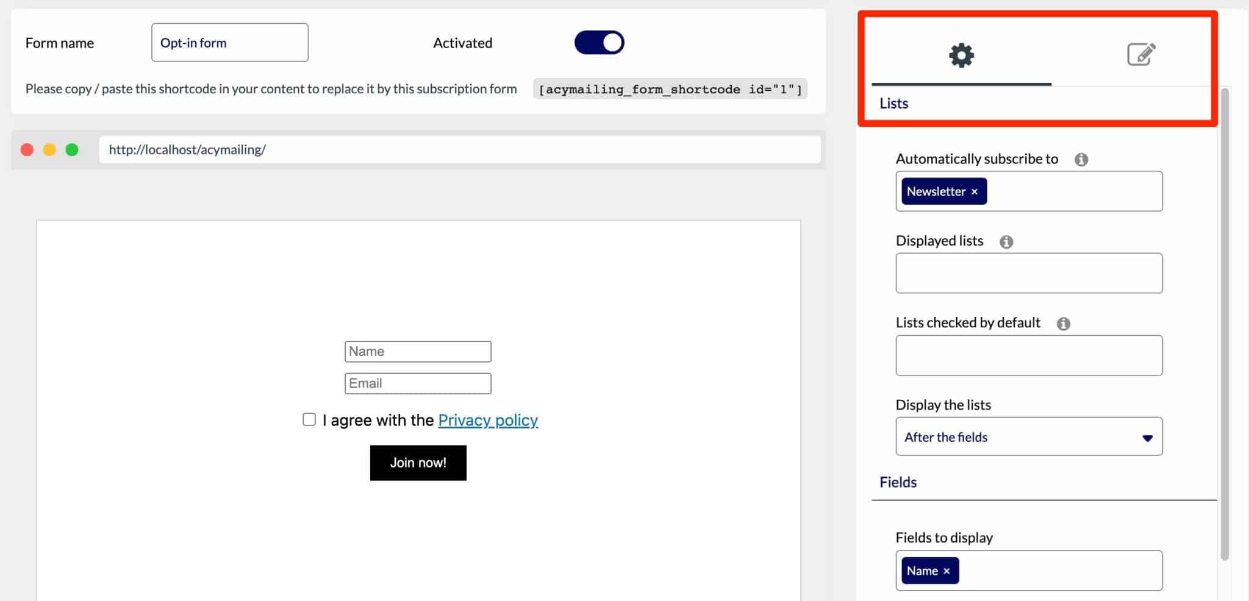Click the Form name input field
Screen dimensions: 1249x601
(230, 43)
